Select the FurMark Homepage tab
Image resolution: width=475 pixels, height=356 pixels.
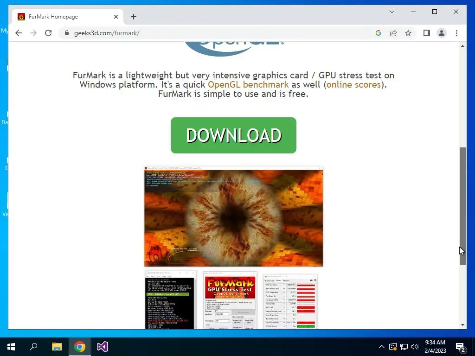pos(68,17)
